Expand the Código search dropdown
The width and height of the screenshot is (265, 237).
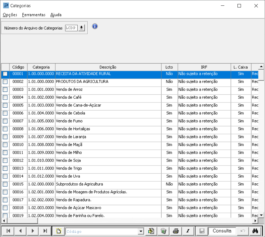click(x=141, y=231)
